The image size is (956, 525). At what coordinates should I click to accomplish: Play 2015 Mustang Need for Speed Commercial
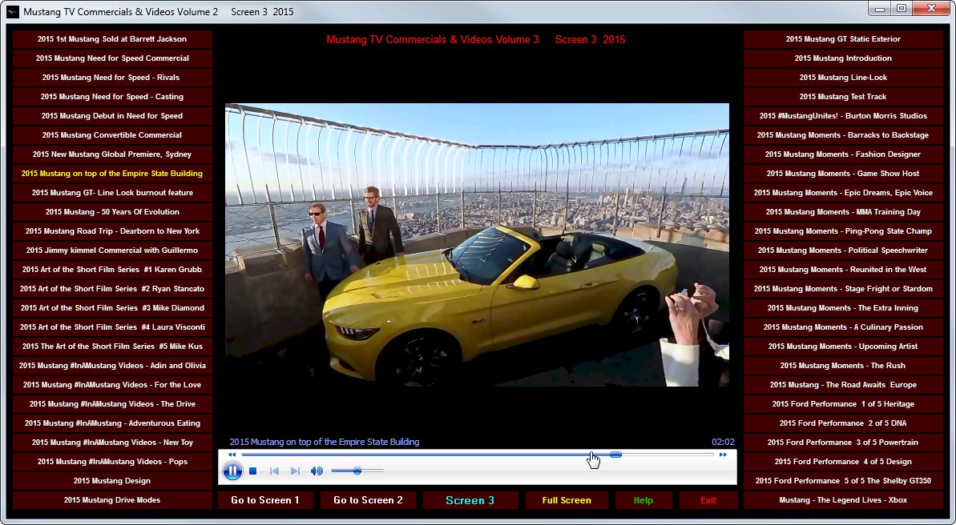click(x=112, y=58)
